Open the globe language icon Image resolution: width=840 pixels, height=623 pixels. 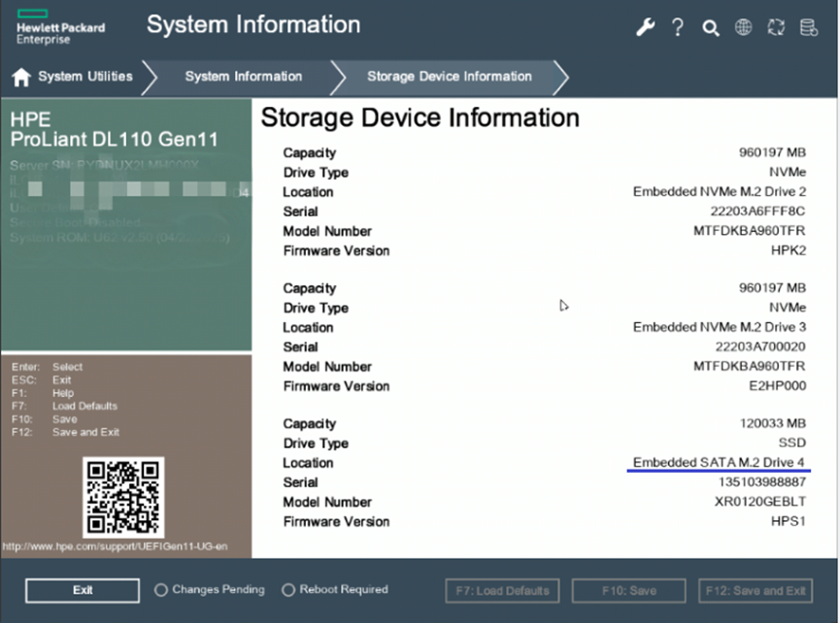coord(743,27)
